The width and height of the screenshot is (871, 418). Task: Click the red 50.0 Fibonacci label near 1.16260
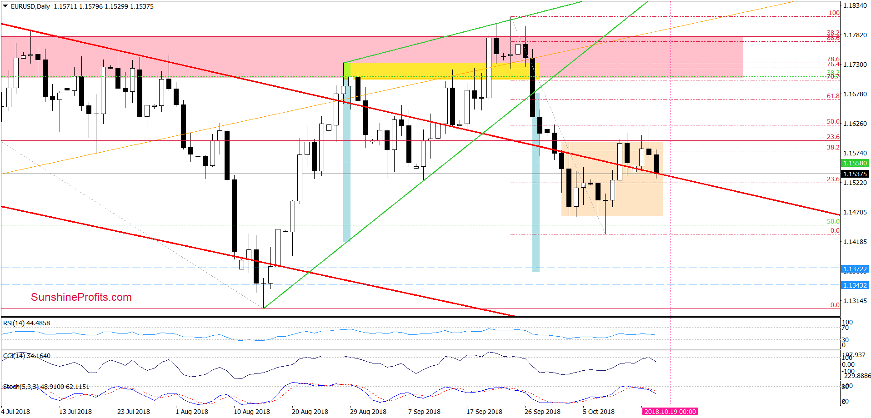833,122
